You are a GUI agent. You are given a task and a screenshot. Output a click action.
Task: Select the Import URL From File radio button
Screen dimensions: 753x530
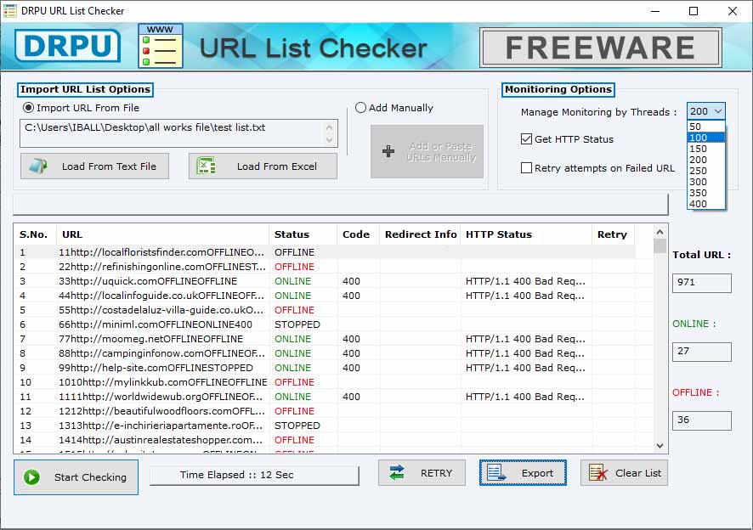point(28,108)
